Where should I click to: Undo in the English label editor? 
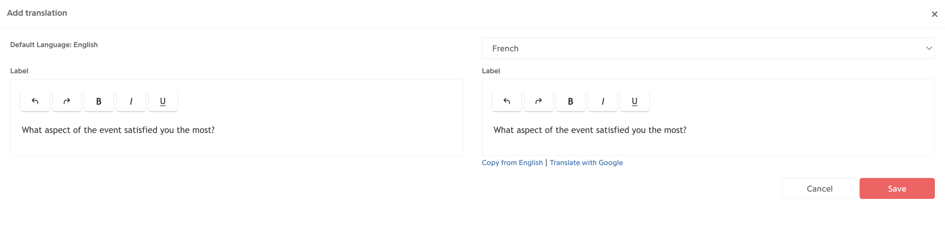point(35,101)
